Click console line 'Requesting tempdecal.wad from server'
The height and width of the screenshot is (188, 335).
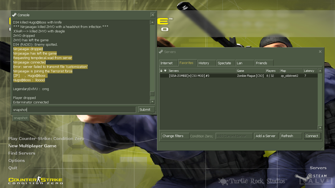coord(43,58)
